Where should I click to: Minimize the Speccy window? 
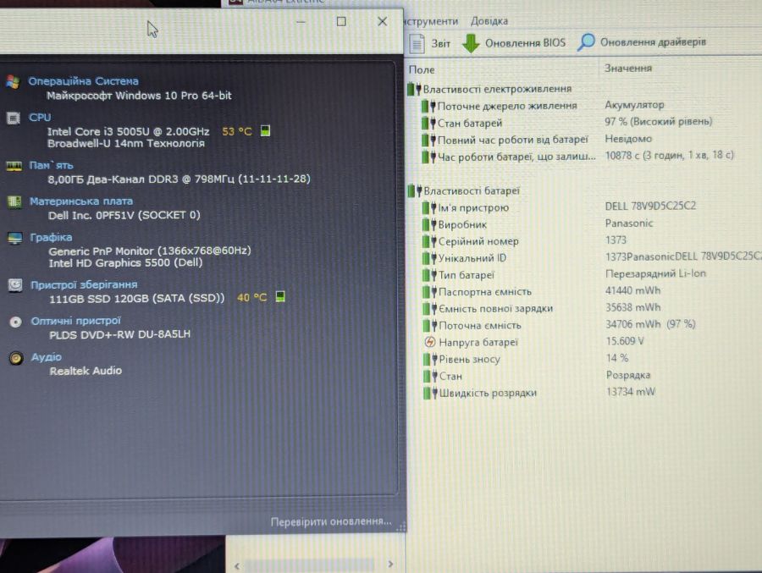[x=301, y=22]
